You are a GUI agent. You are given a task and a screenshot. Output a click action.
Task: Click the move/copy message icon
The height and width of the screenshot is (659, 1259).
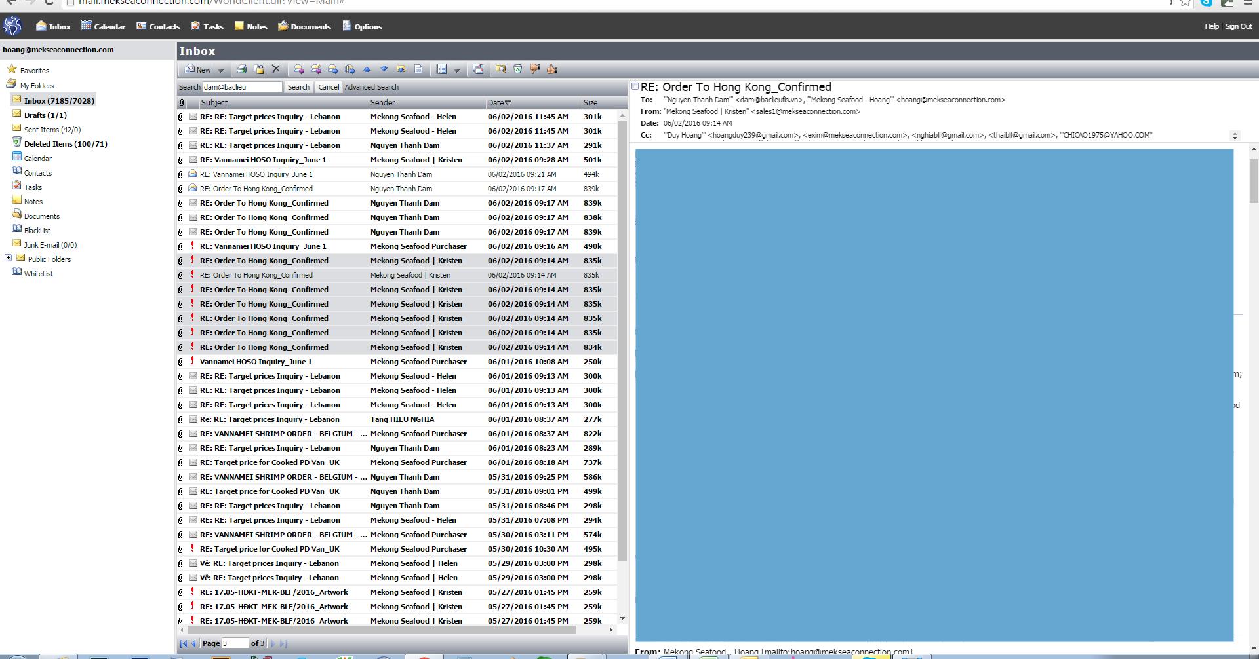point(258,69)
